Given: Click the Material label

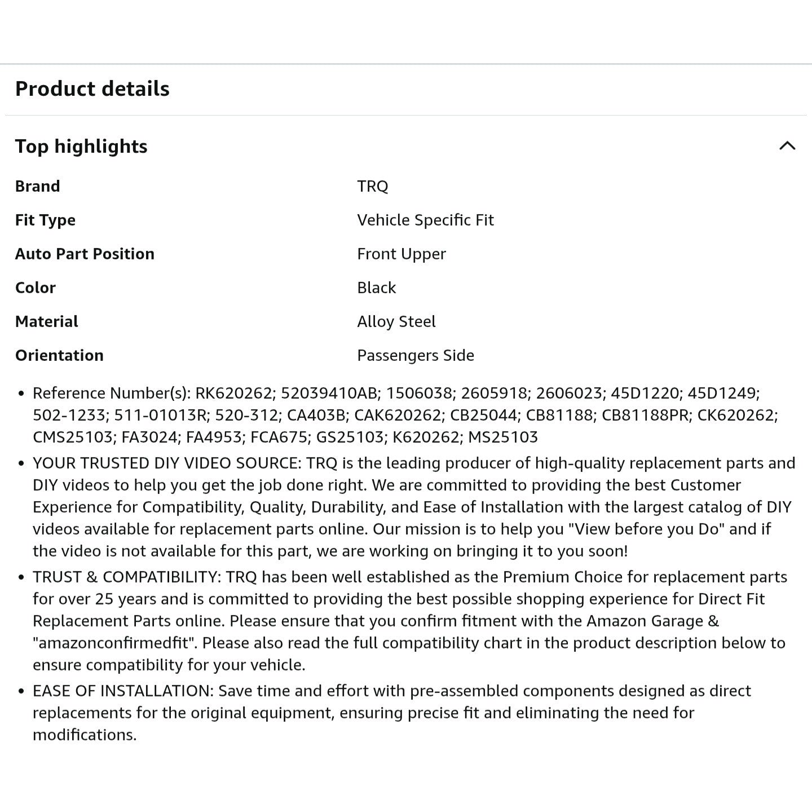Looking at the screenshot, I should (x=46, y=321).
